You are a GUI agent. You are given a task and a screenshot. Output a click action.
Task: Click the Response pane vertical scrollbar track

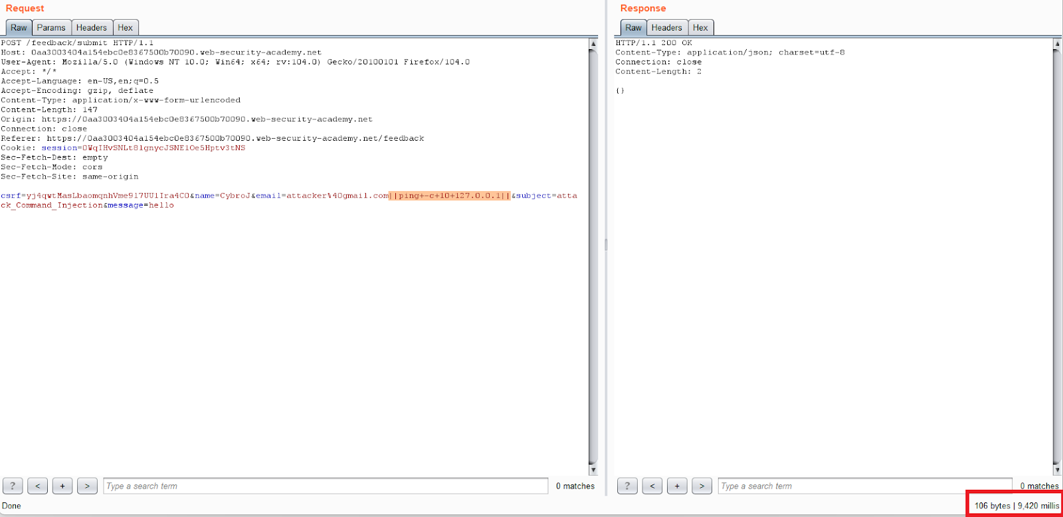point(1057,256)
